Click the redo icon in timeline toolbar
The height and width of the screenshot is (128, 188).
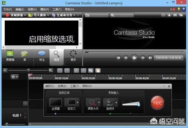point(67,70)
